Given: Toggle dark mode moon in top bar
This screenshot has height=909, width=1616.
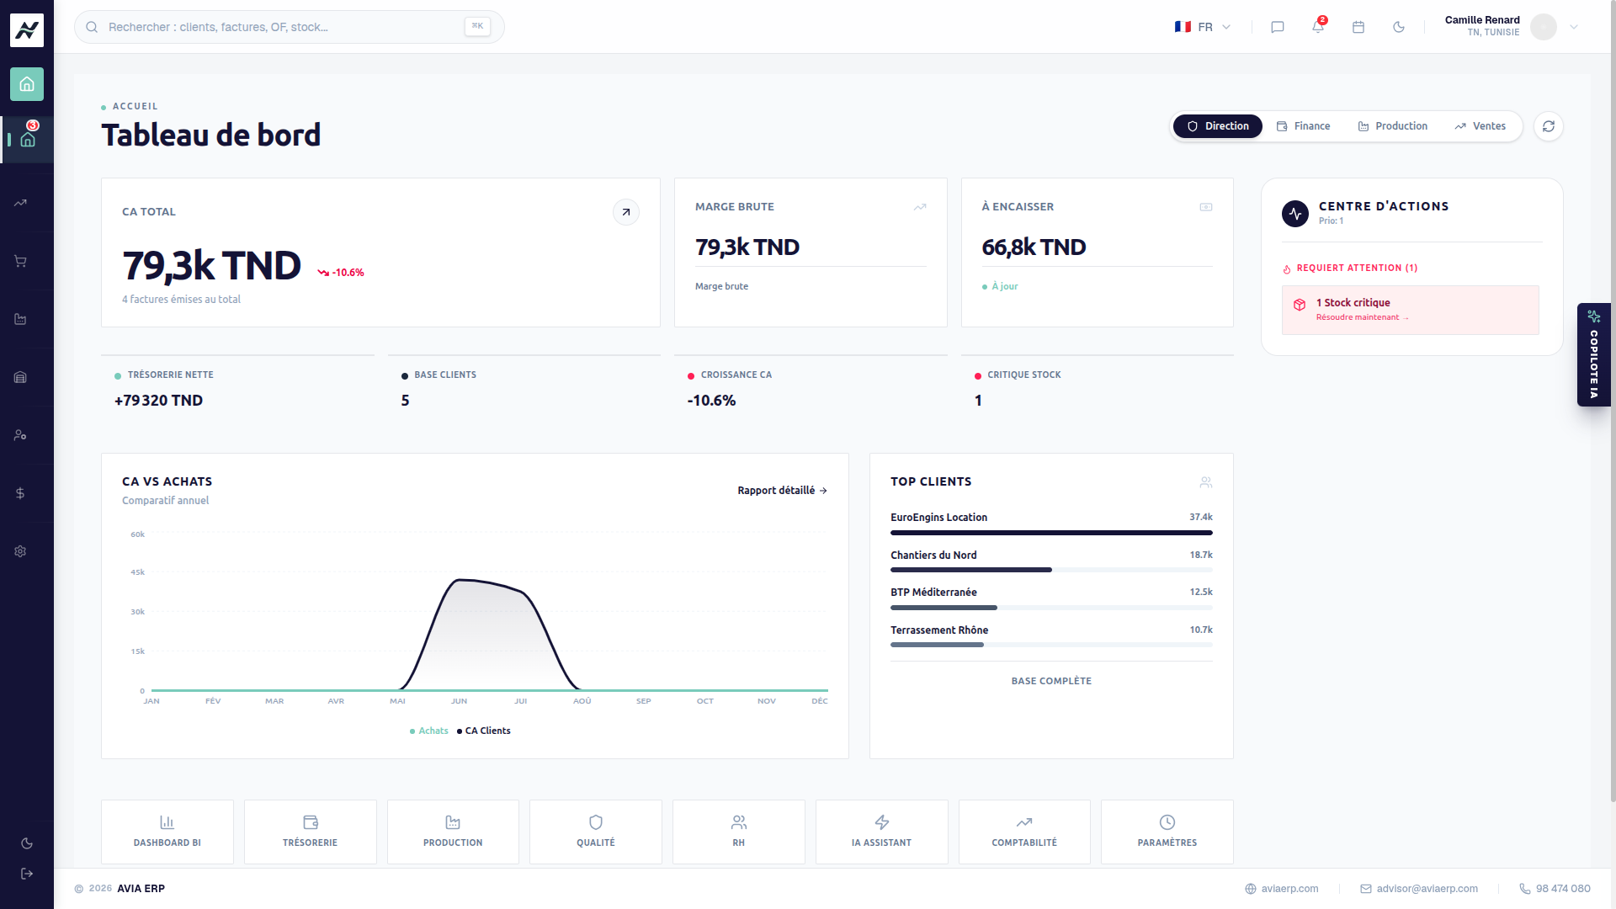Looking at the screenshot, I should (1399, 27).
